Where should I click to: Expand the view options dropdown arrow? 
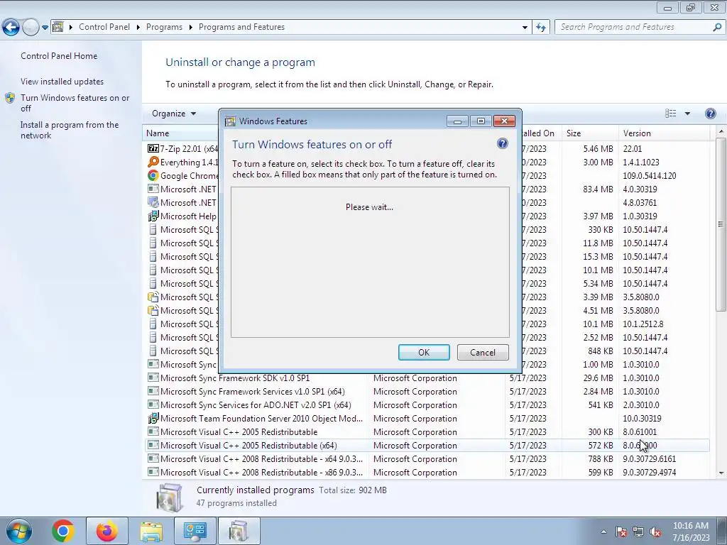pos(687,114)
